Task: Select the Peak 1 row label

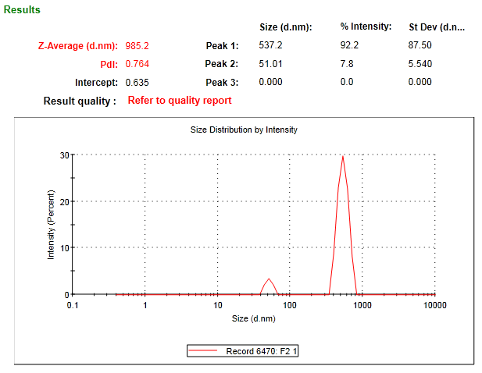Action: (222, 45)
